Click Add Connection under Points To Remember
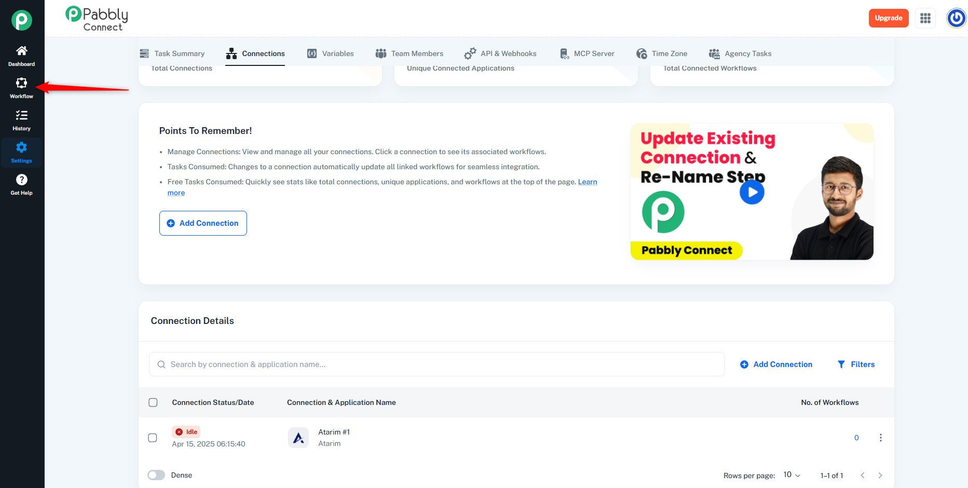The height and width of the screenshot is (488, 968). [x=203, y=223]
